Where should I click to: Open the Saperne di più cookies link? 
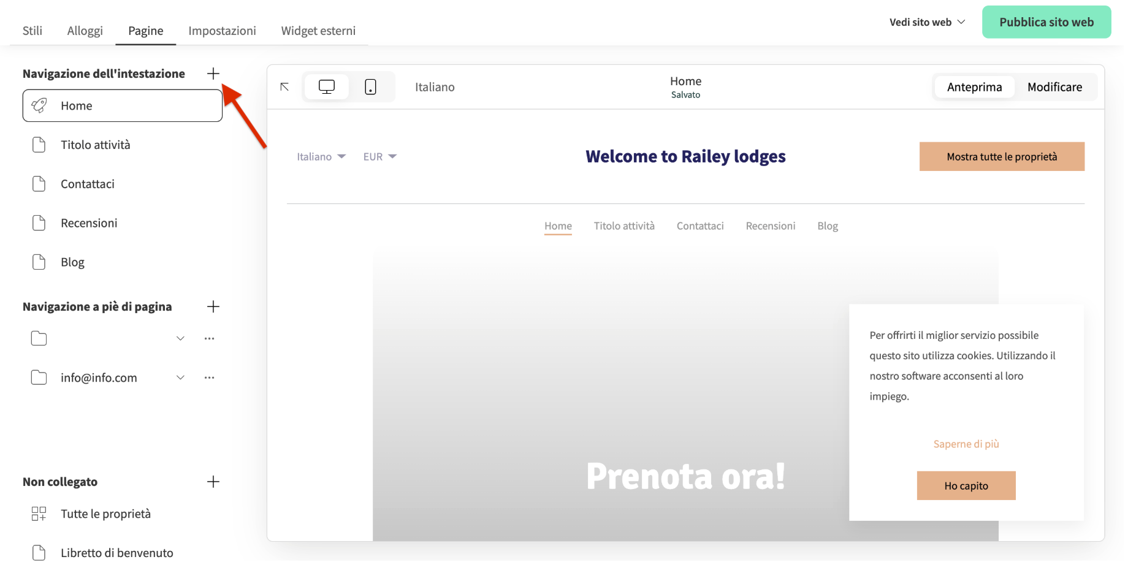pos(966,444)
